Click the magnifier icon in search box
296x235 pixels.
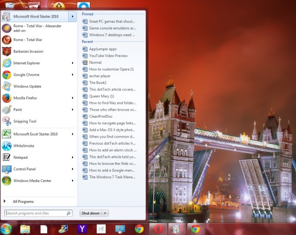tap(69, 213)
